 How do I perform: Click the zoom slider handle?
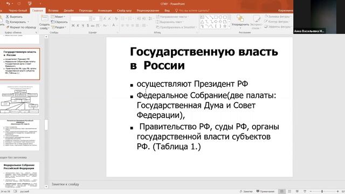(x=322, y=192)
